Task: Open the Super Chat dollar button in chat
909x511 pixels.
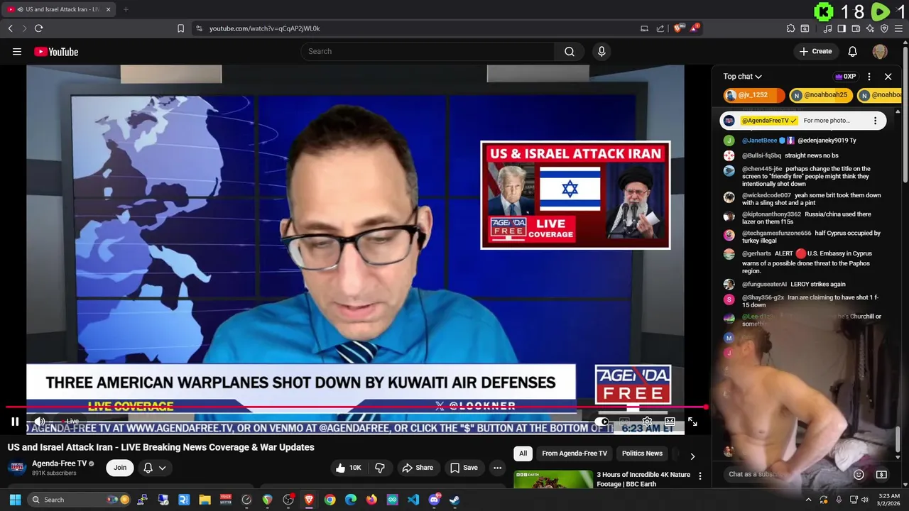Action: (x=881, y=474)
